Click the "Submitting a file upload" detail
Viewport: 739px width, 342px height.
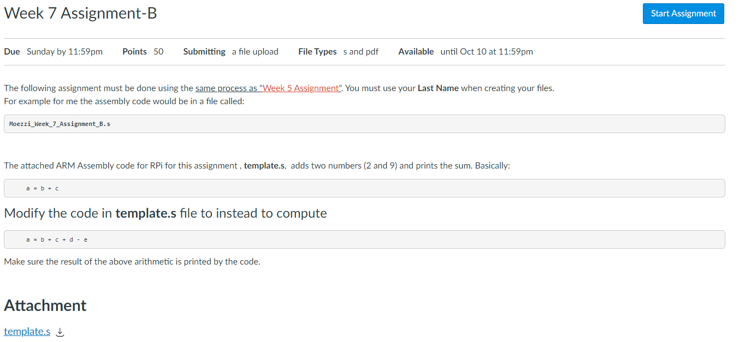pyautogui.click(x=231, y=52)
